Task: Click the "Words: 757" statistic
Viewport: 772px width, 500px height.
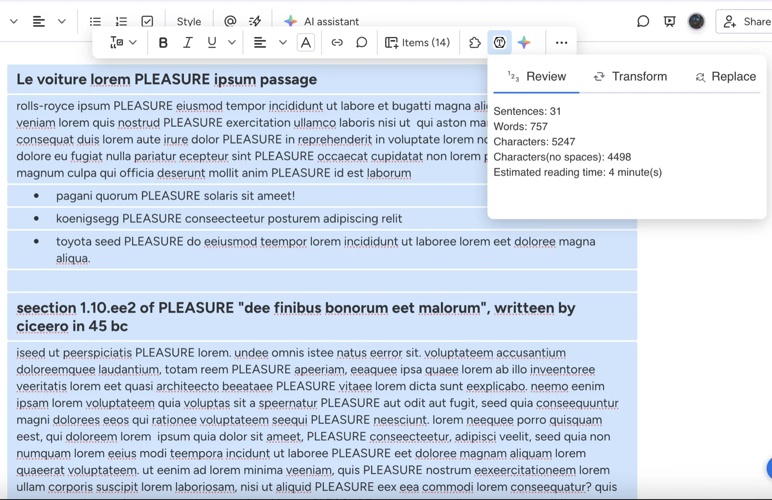Action: tap(521, 127)
